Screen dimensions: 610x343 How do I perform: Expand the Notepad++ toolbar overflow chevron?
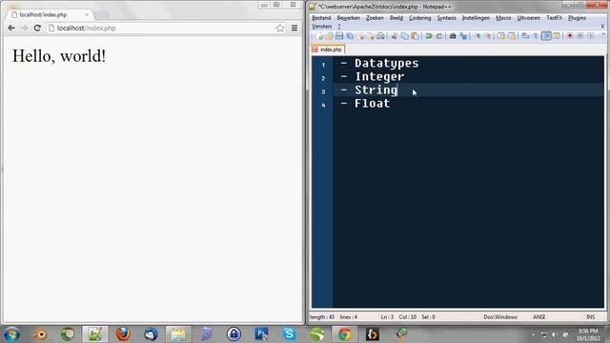603,35
